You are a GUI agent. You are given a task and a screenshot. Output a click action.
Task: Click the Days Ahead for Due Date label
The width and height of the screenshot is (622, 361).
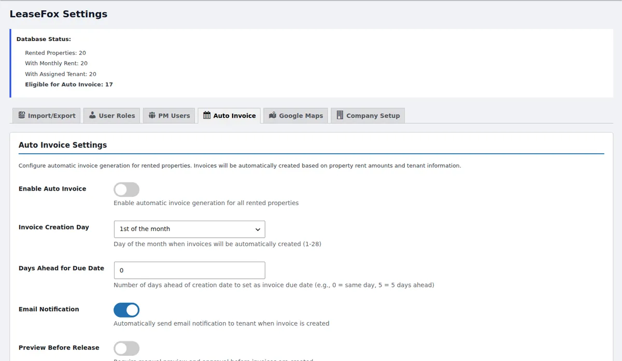61,268
